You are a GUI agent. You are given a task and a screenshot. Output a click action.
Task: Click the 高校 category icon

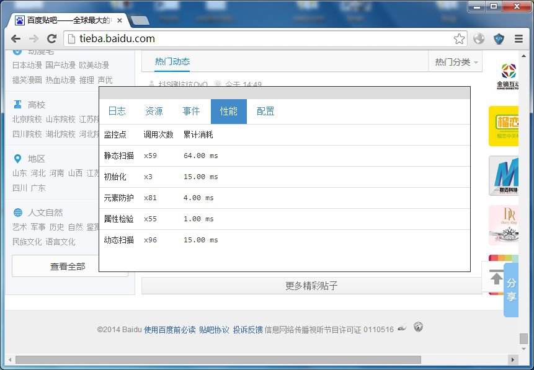[17, 105]
